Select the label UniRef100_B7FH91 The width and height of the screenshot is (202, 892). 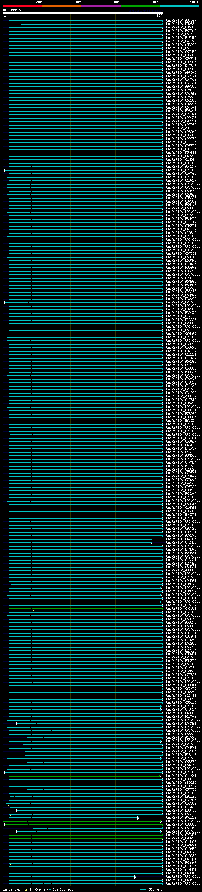pyautogui.click(x=181, y=114)
